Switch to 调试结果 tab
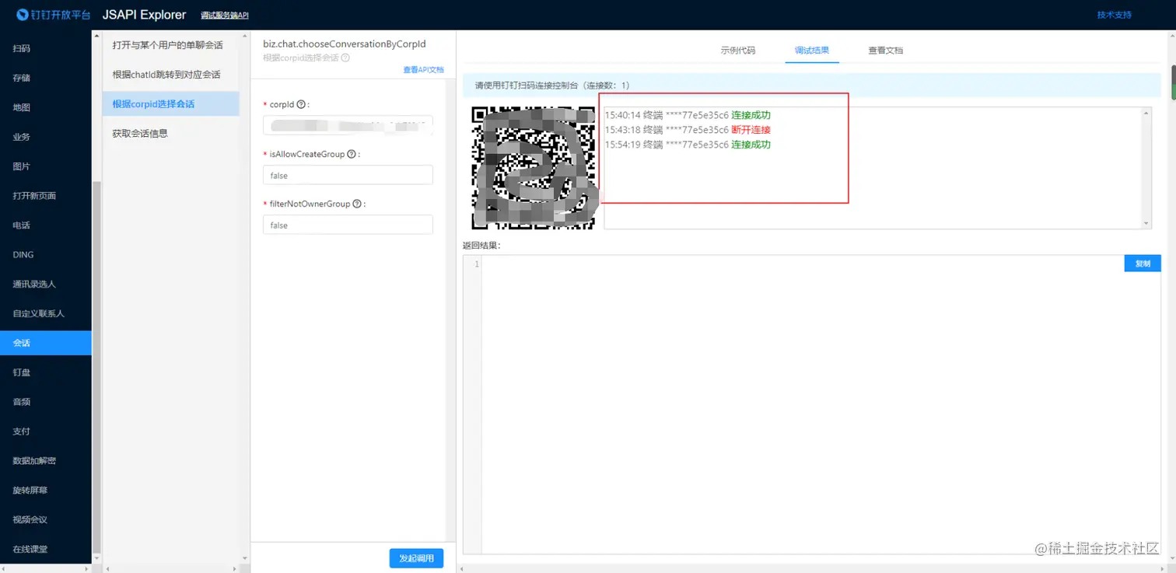The width and height of the screenshot is (1176, 573). click(811, 50)
